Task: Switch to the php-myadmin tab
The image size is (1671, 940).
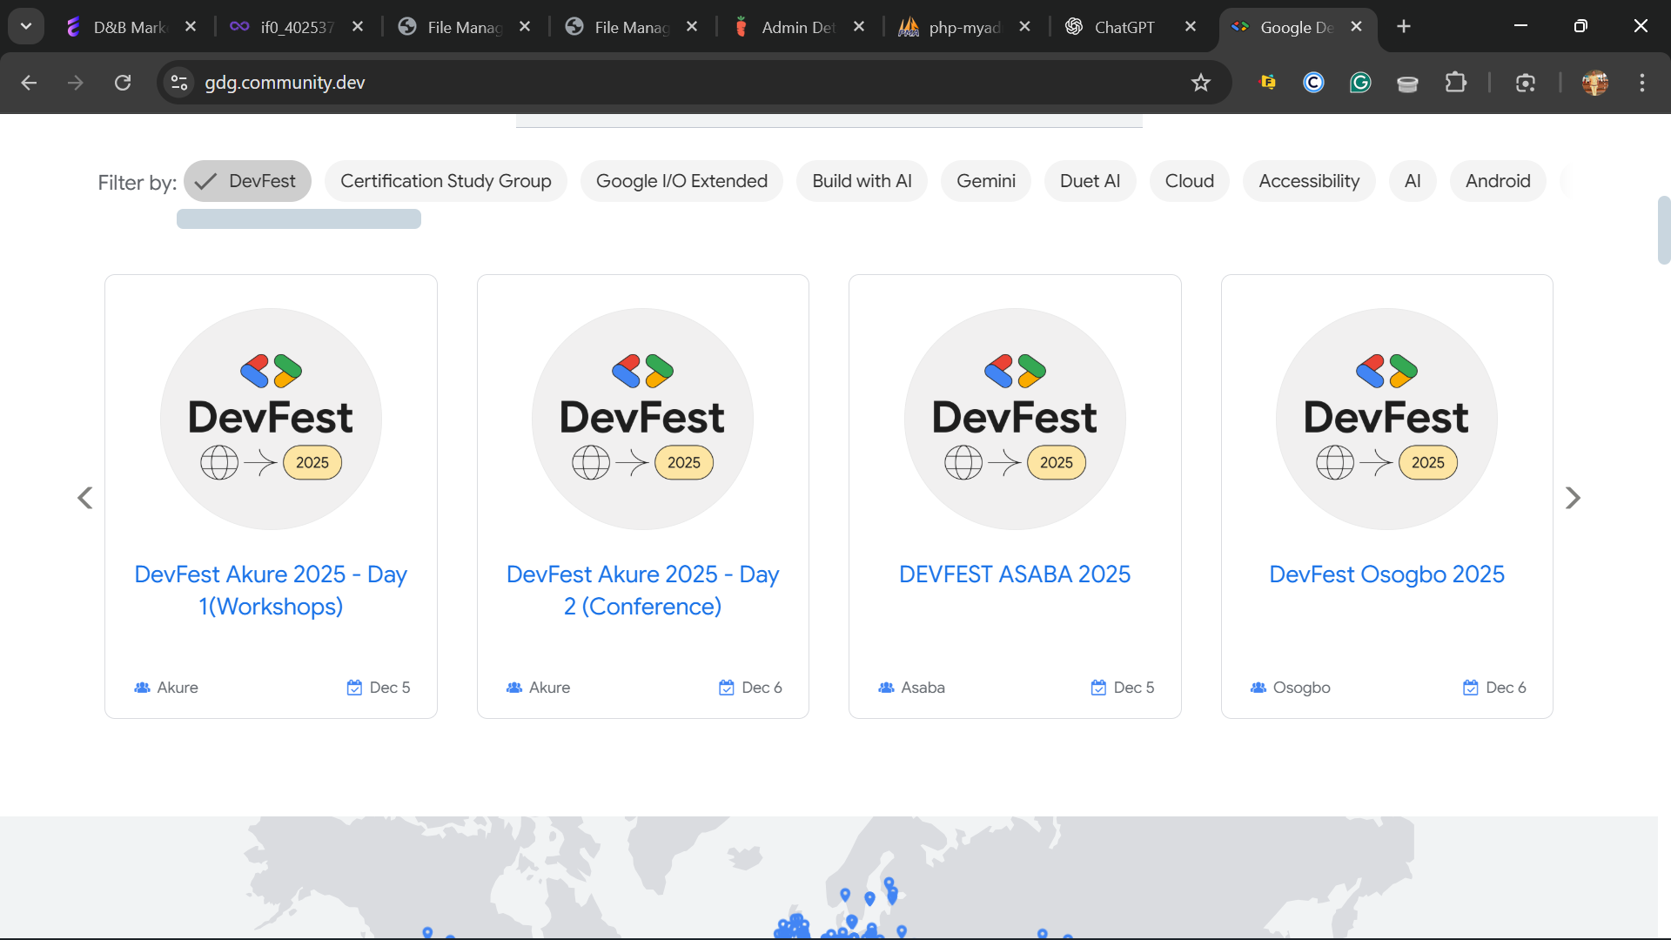Action: tap(963, 27)
